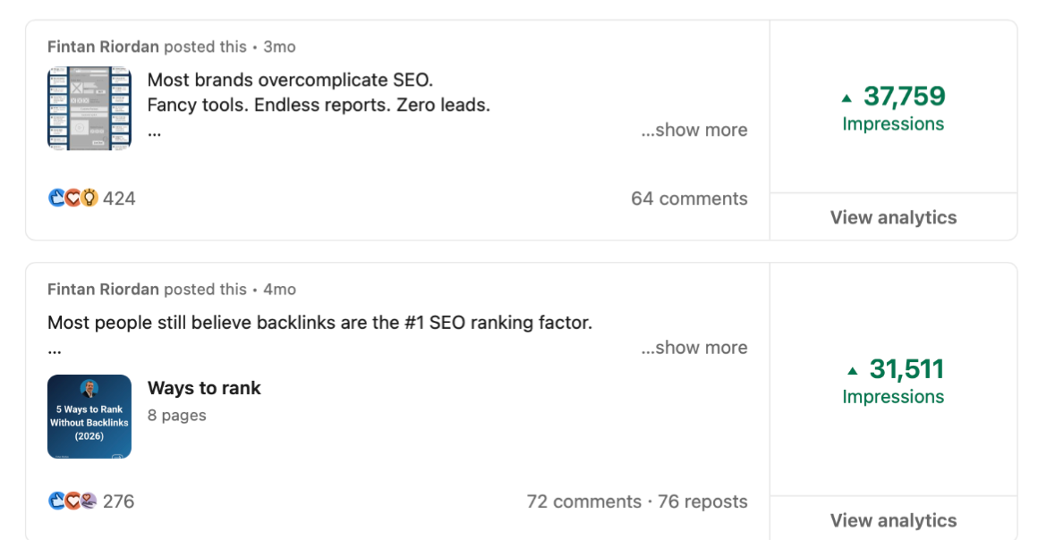
Task: Click the purple support icon beside 276
Action: tap(88, 502)
